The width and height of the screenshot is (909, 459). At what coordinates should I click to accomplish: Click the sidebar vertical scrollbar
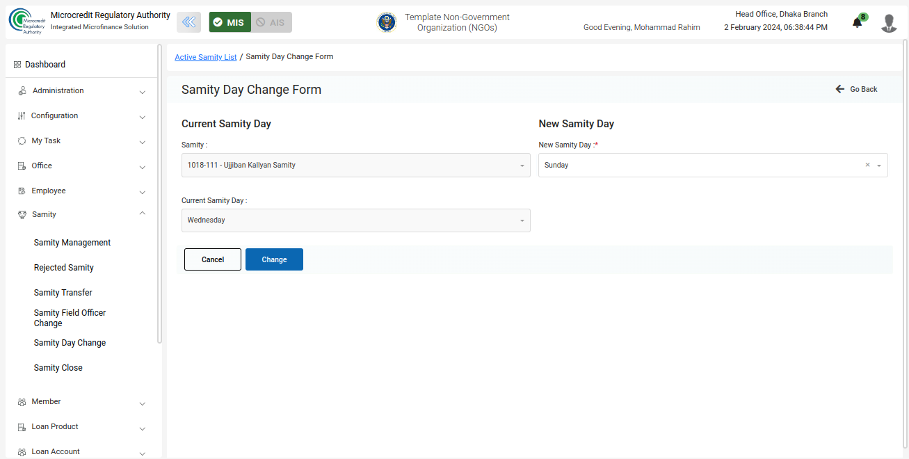pos(160,195)
